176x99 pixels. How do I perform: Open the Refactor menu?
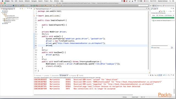(x=27, y=1)
